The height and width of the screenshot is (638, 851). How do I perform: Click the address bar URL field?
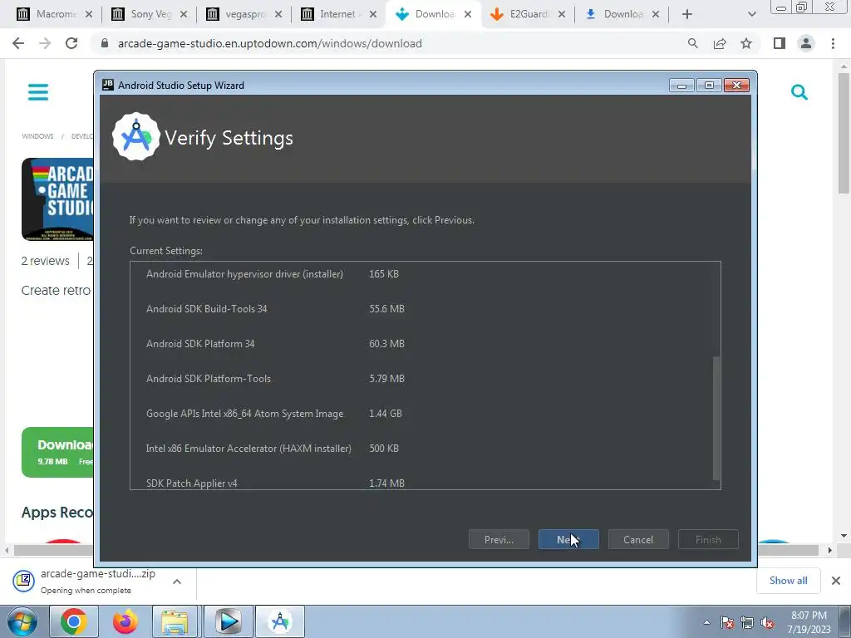[391, 43]
